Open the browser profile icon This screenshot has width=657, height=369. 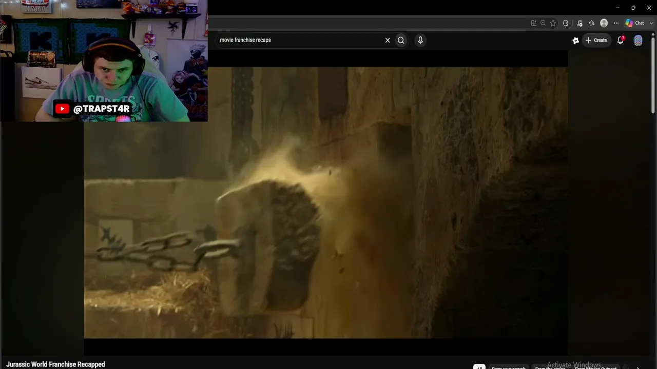[x=604, y=23]
